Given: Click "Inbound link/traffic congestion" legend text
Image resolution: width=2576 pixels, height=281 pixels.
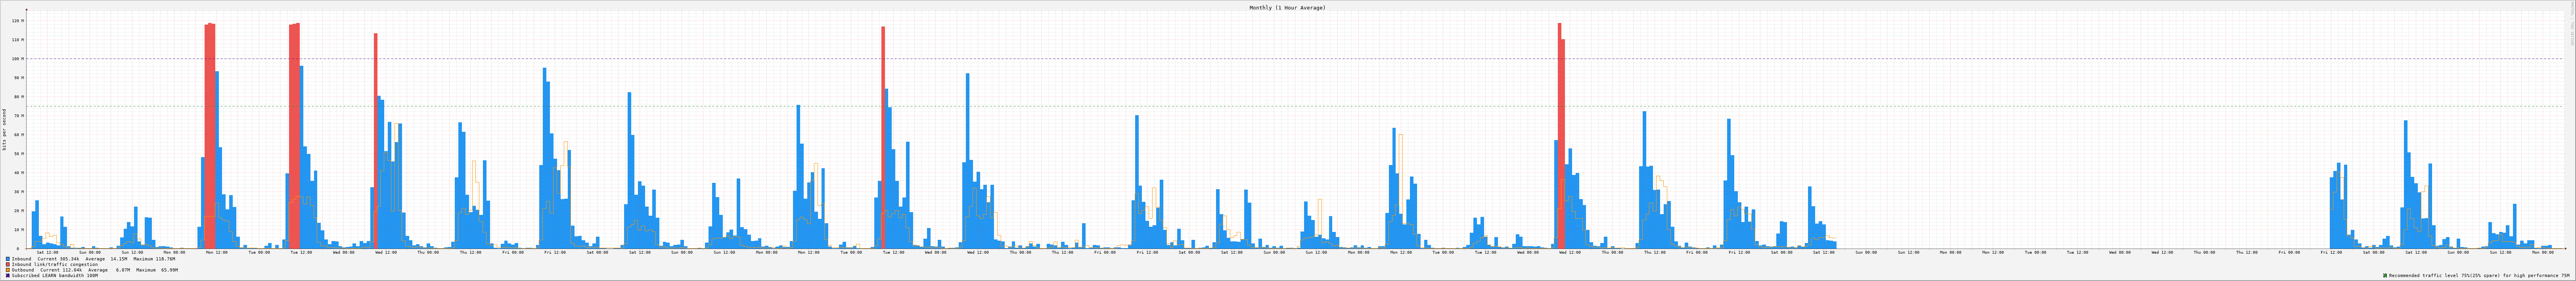Looking at the screenshot, I should point(55,264).
